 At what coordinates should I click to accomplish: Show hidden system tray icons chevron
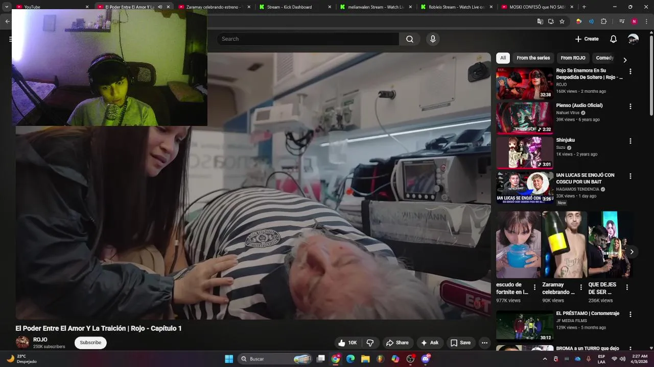pos(545,359)
